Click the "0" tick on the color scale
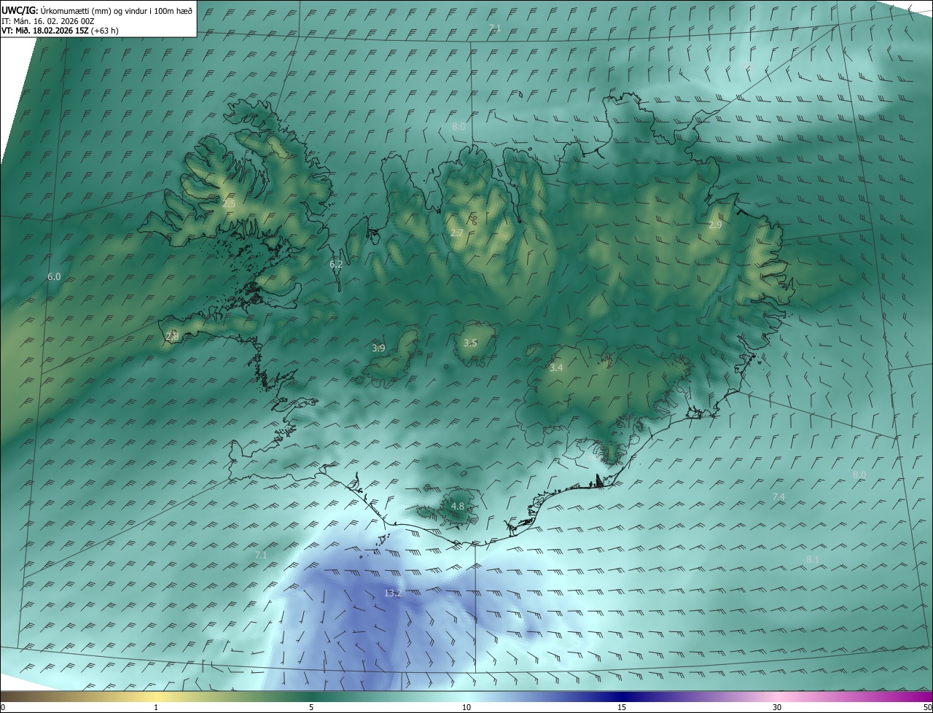The image size is (933, 713). [3, 707]
